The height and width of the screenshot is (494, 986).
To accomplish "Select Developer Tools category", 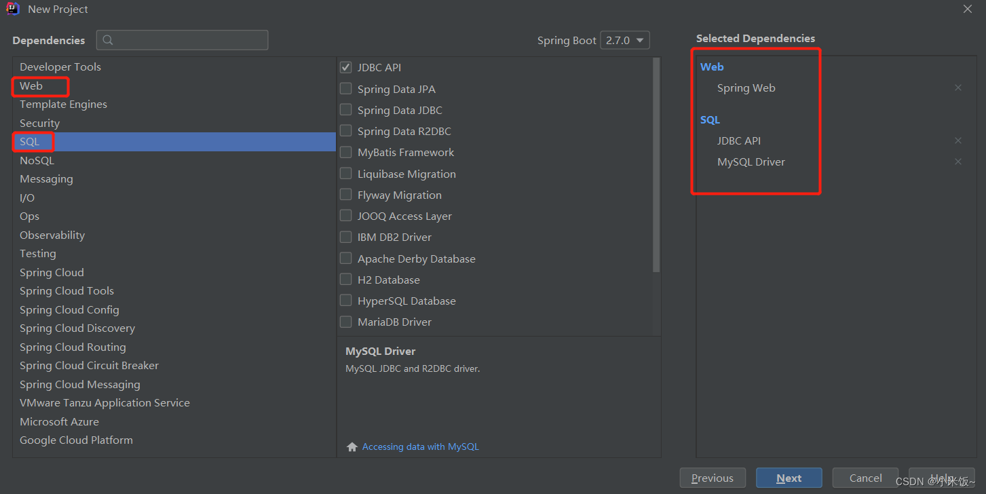I will point(174,66).
